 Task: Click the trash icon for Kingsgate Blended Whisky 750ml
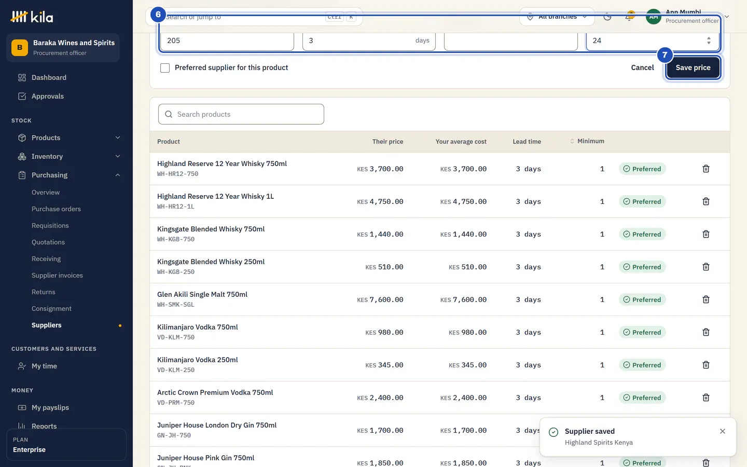pyautogui.click(x=706, y=234)
